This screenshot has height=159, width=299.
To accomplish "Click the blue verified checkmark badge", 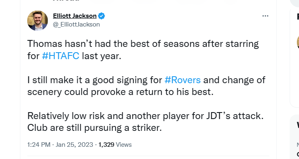I will click(x=101, y=16).
